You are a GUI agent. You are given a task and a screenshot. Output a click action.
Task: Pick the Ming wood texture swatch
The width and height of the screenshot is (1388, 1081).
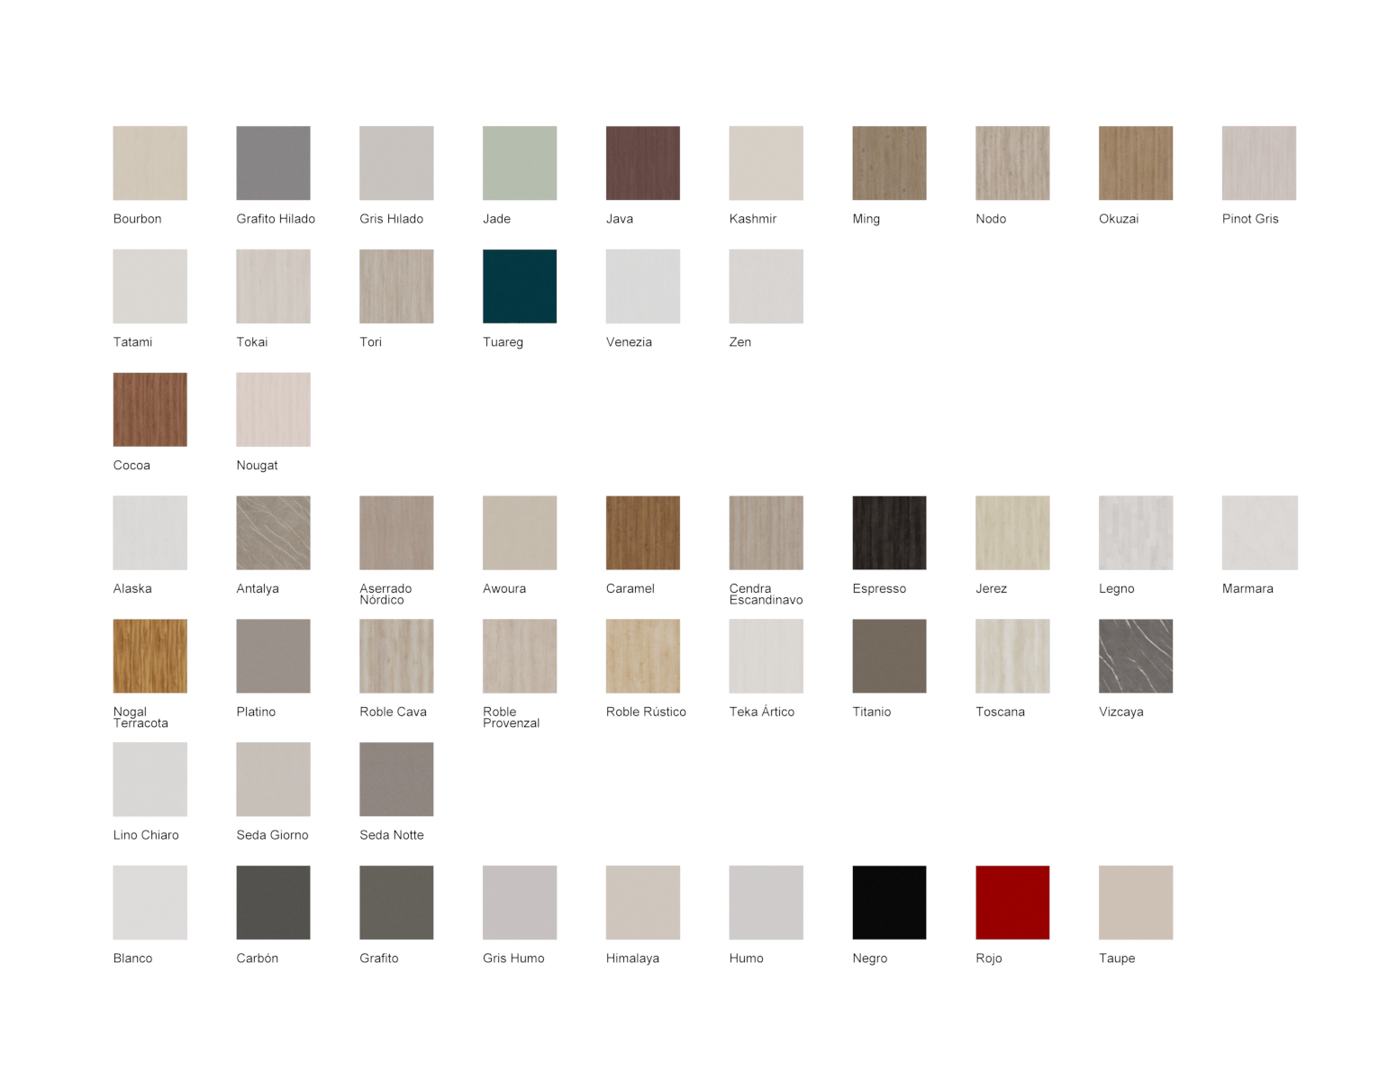(889, 163)
